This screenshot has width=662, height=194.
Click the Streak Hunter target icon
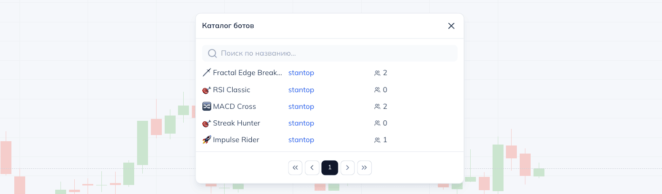tap(207, 123)
